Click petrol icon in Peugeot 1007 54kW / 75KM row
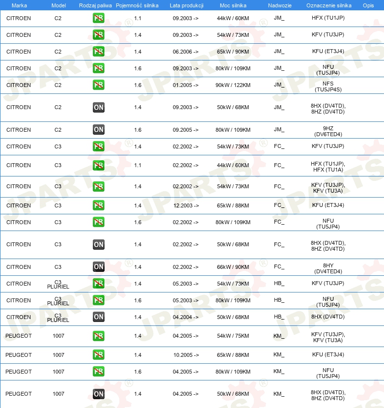Viewport: 384px width, 408px height. (x=99, y=336)
